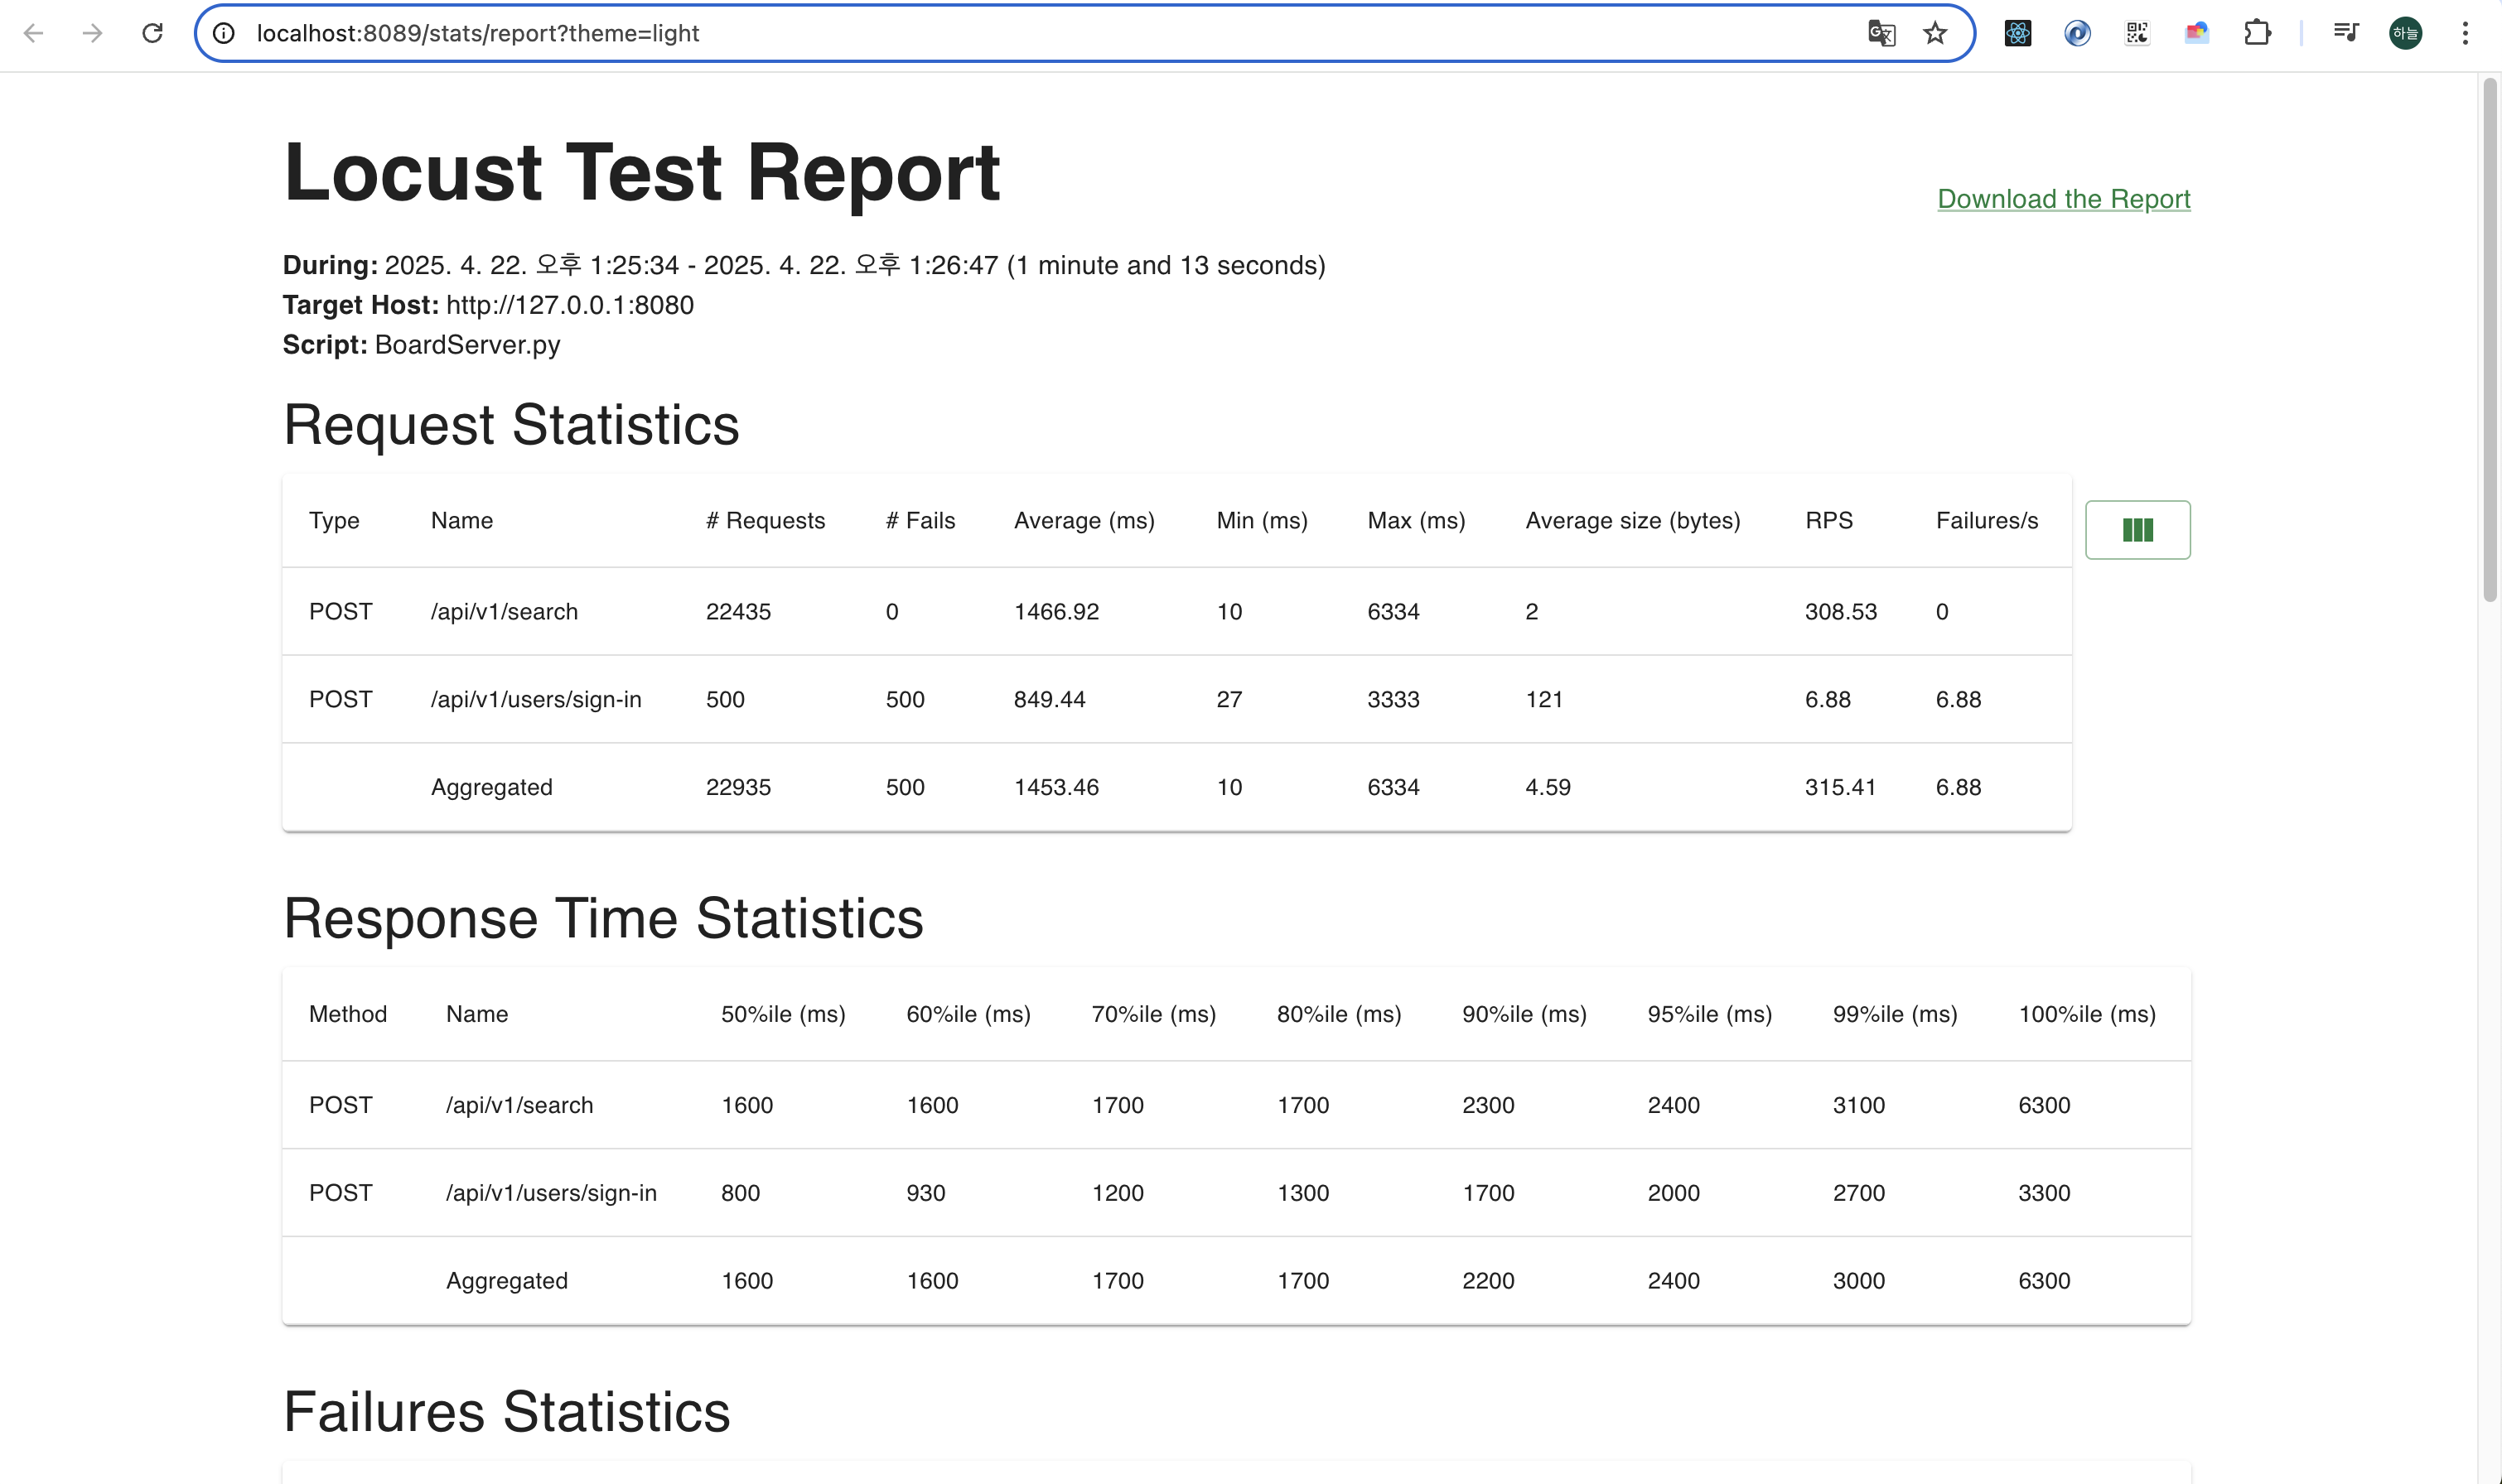The width and height of the screenshot is (2502, 1484).
Task: Click the "80%ile (ms)" column header
Action: pos(1339,1015)
